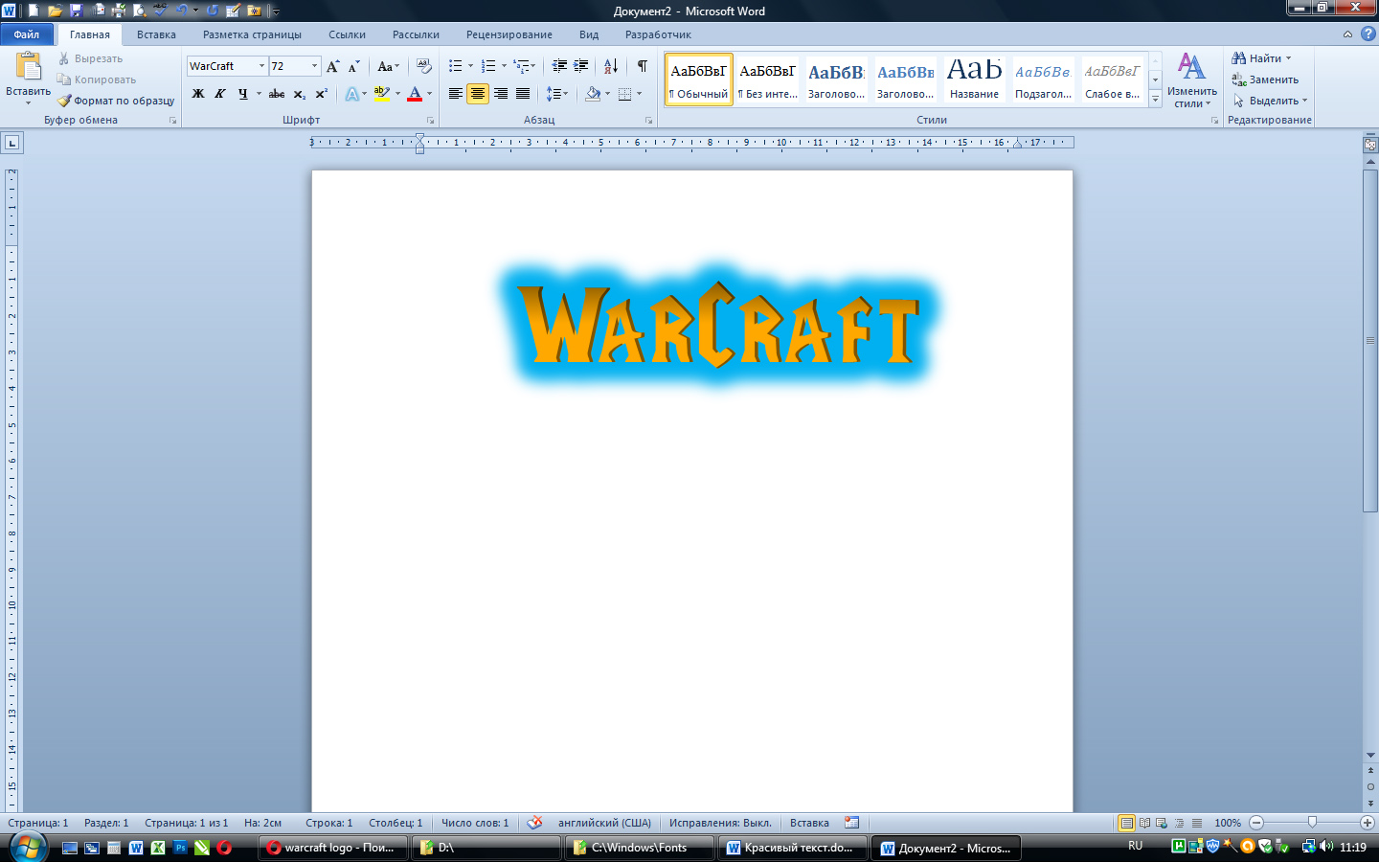Apply the Название style from the gallery
This screenshot has height=862, width=1379.
(974, 79)
